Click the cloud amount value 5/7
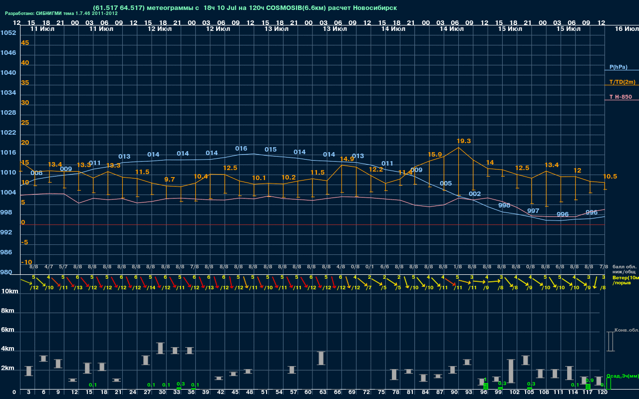The width and height of the screenshot is (639, 399). [63, 267]
